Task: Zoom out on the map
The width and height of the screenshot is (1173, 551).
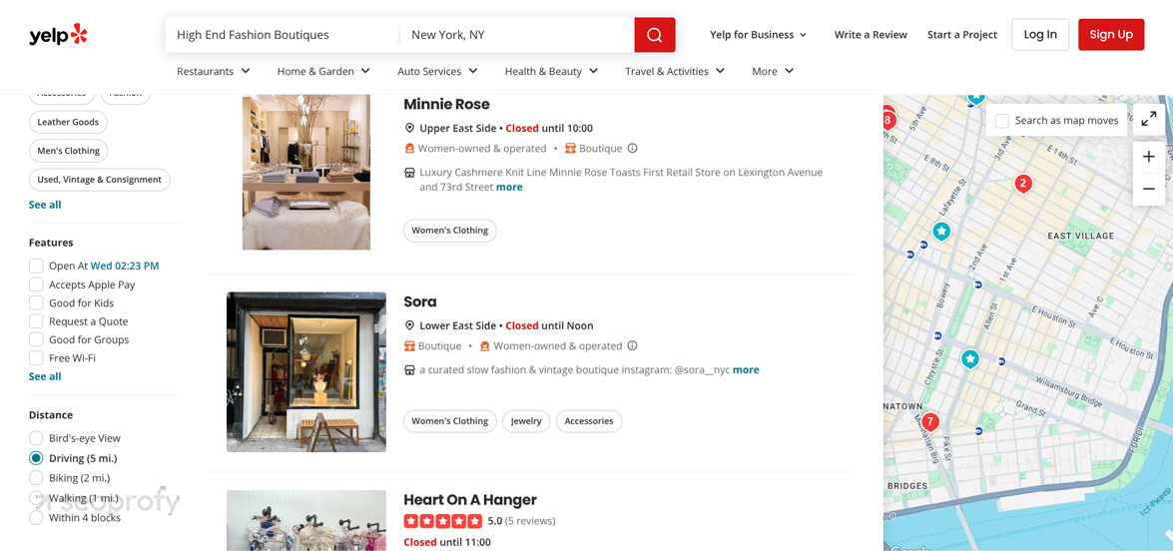Action: point(1149,189)
